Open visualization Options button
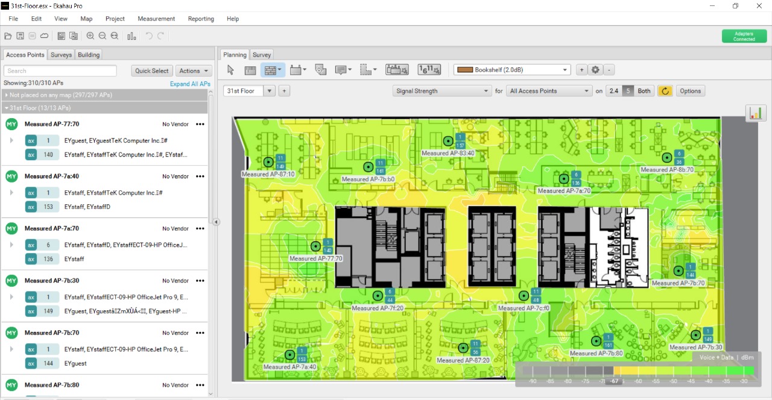Image resolution: width=772 pixels, height=400 pixels. click(690, 91)
